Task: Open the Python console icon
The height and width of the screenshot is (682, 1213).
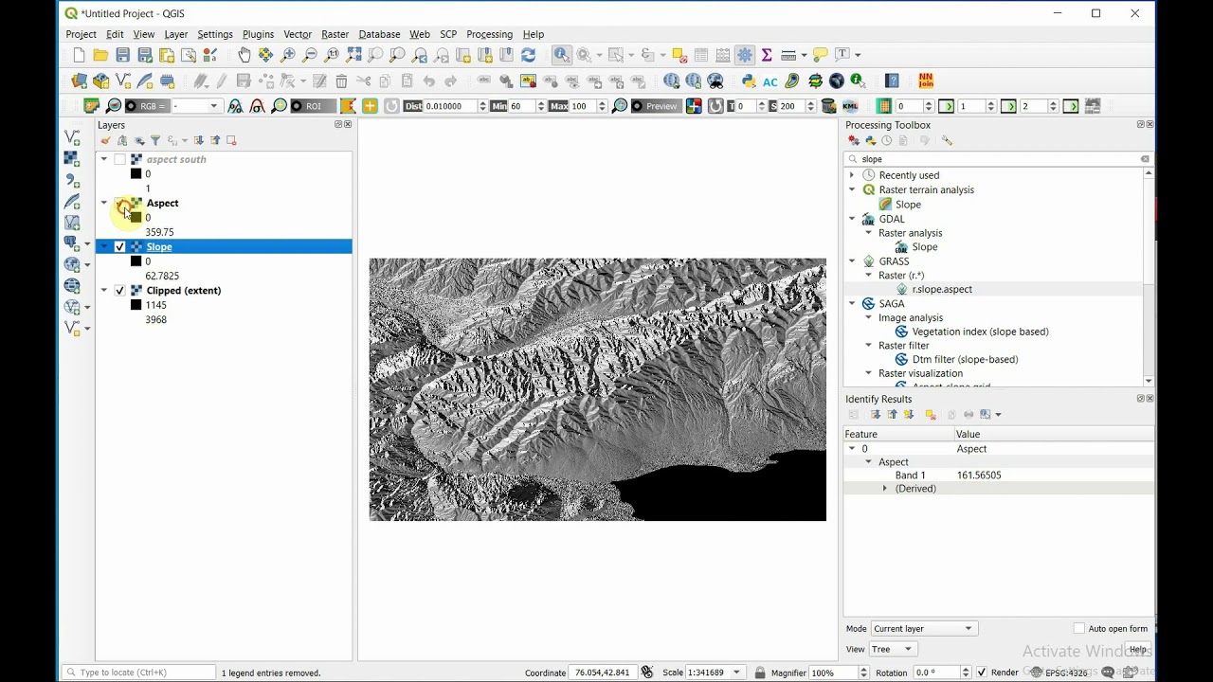Action: (749, 81)
